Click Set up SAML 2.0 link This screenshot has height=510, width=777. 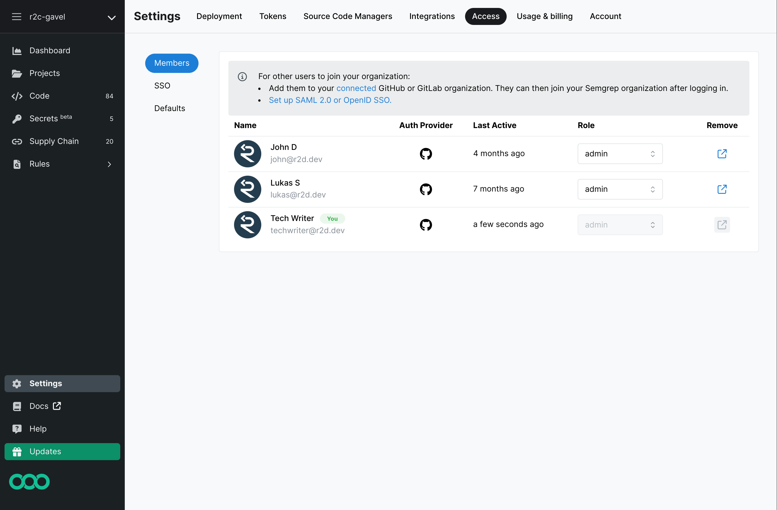pyautogui.click(x=330, y=100)
